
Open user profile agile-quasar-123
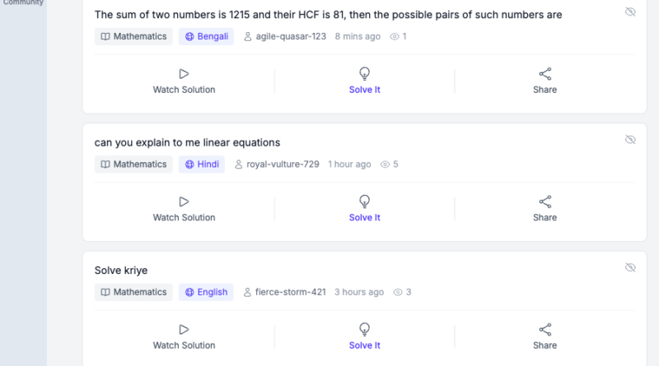point(285,37)
